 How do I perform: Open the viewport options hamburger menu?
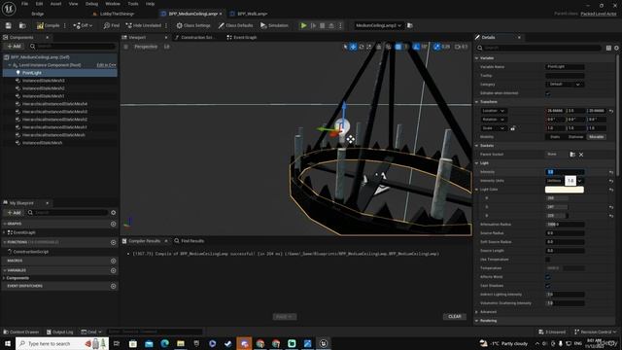(126, 47)
